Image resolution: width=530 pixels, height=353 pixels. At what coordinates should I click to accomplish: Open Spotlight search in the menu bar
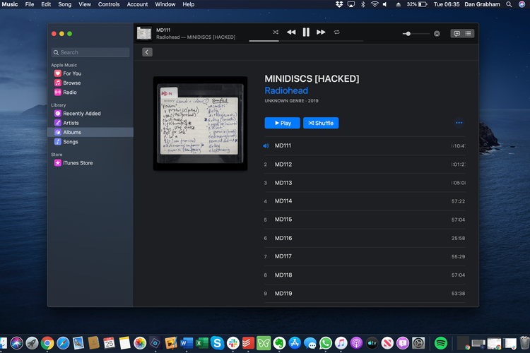pyautogui.click(x=509, y=4)
